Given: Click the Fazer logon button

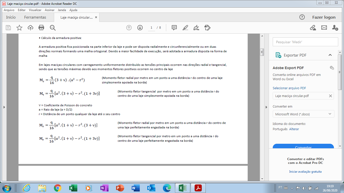Looking at the screenshot, I should tap(324, 17).
